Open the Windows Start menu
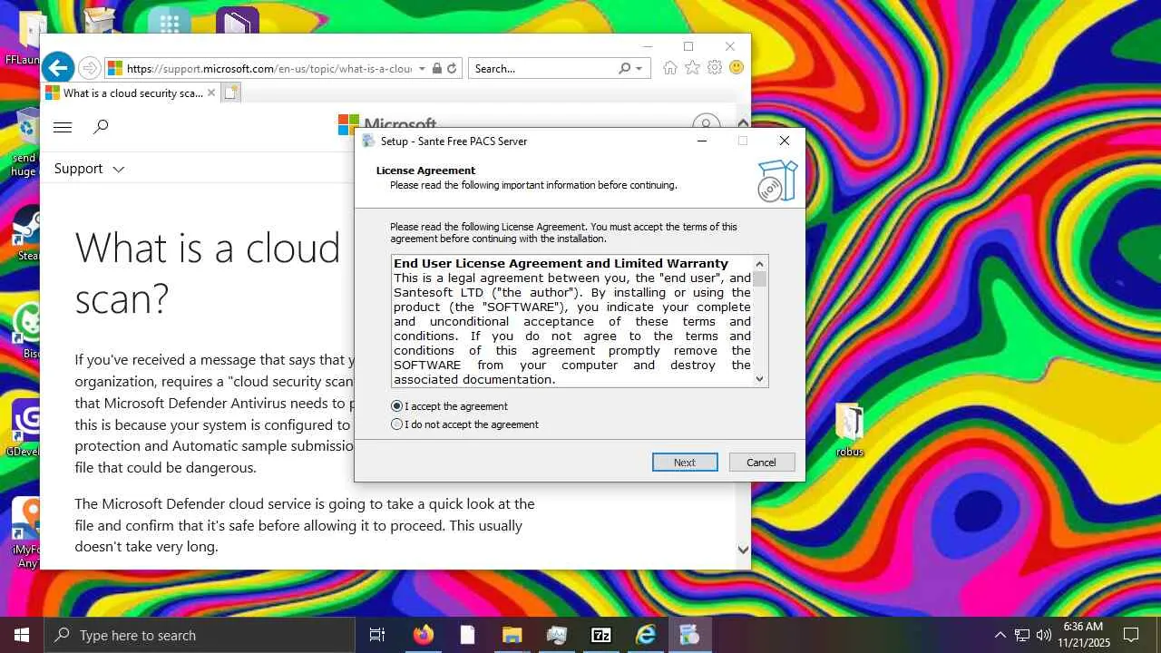This screenshot has width=1161, height=653. 22,635
